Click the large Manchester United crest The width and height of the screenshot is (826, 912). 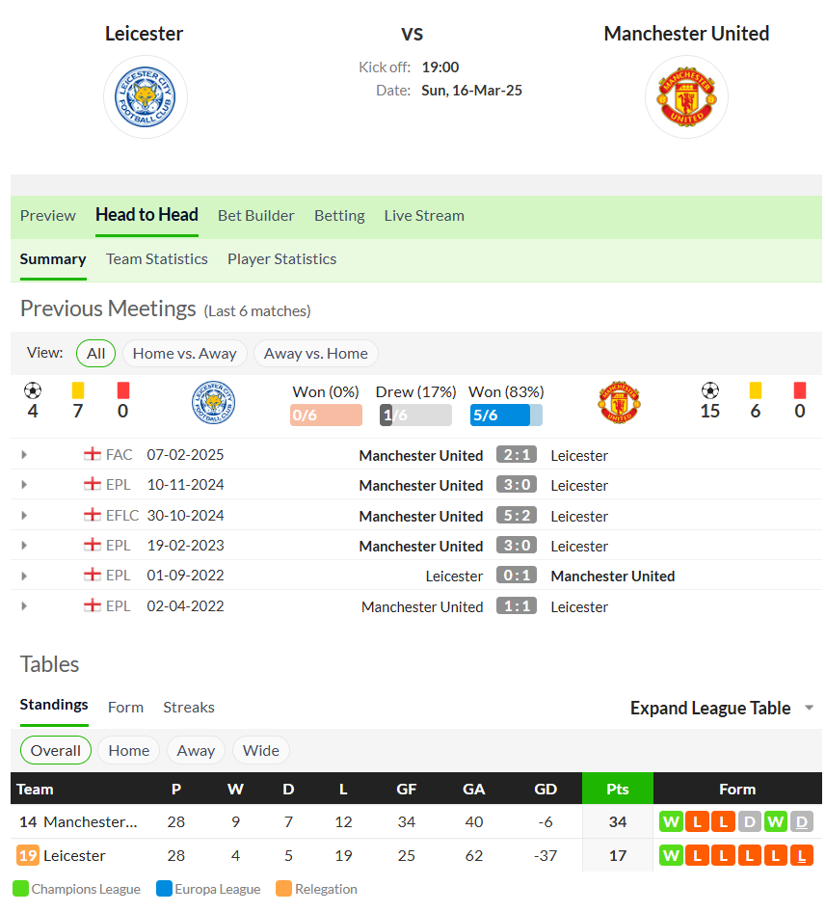point(686,97)
